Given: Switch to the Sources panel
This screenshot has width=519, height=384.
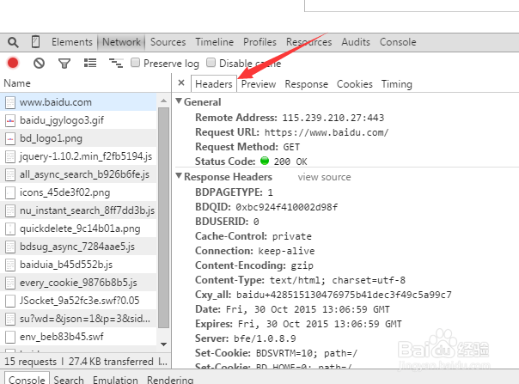Looking at the screenshot, I should coord(168,42).
